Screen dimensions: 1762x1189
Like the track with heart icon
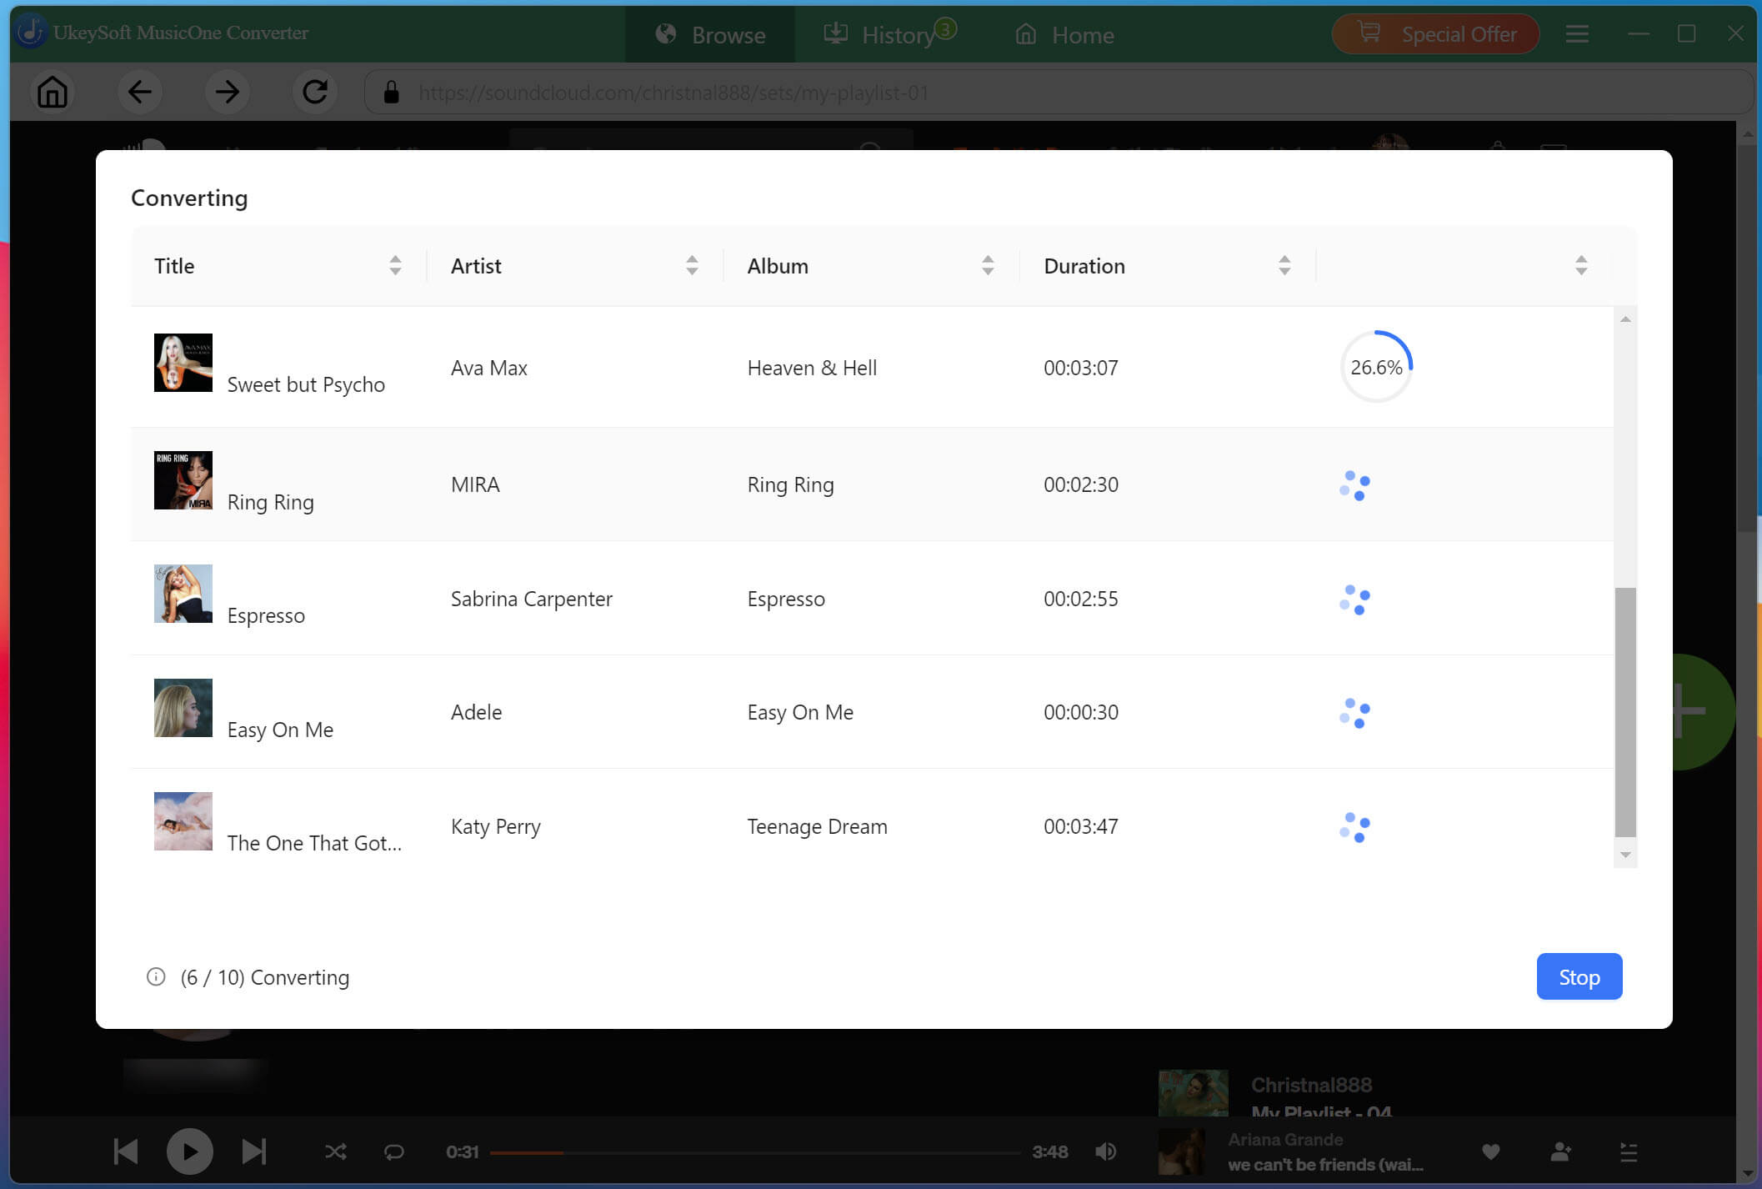click(x=1491, y=1151)
